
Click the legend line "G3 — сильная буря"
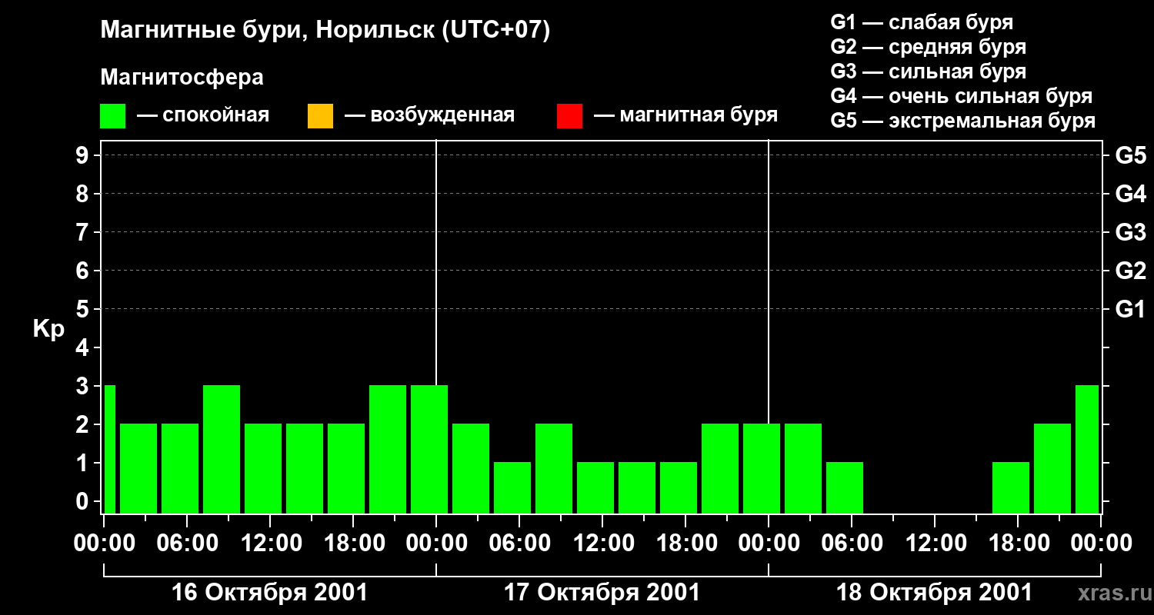pos(928,71)
